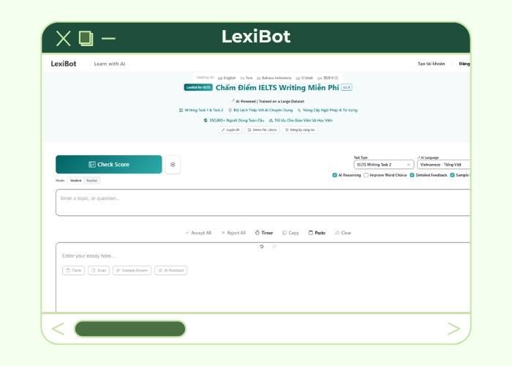
Task: Open the IELTS Writing Task 2 dropdown
Action: click(384, 165)
